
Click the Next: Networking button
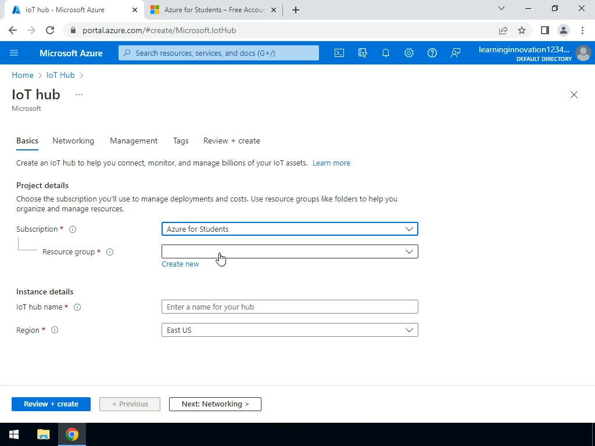pyautogui.click(x=215, y=404)
